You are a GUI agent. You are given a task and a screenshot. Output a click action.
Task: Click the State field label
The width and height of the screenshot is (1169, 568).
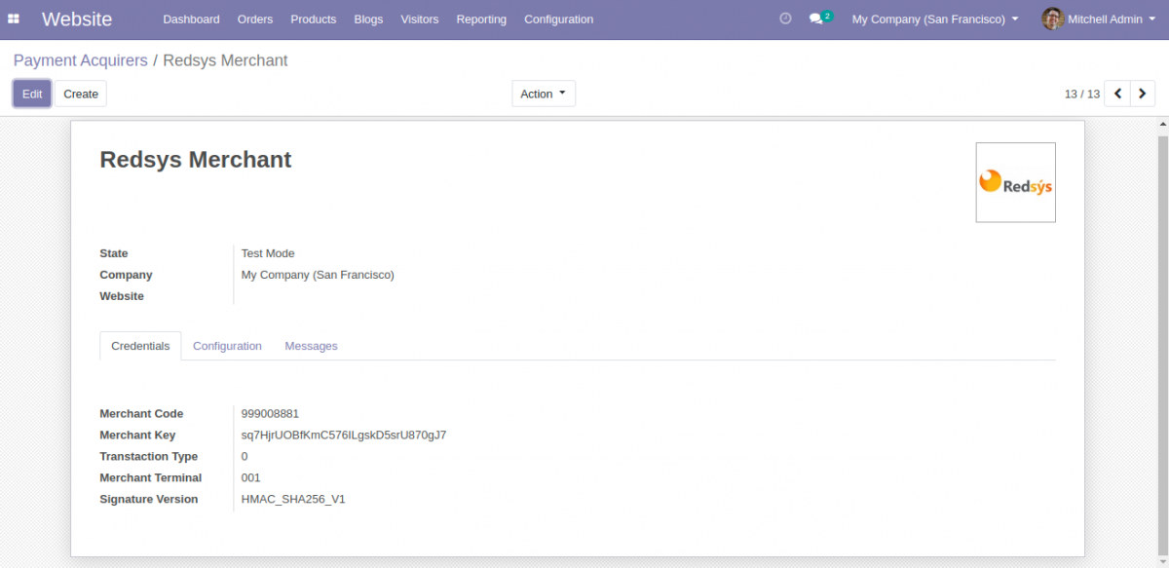coord(114,253)
